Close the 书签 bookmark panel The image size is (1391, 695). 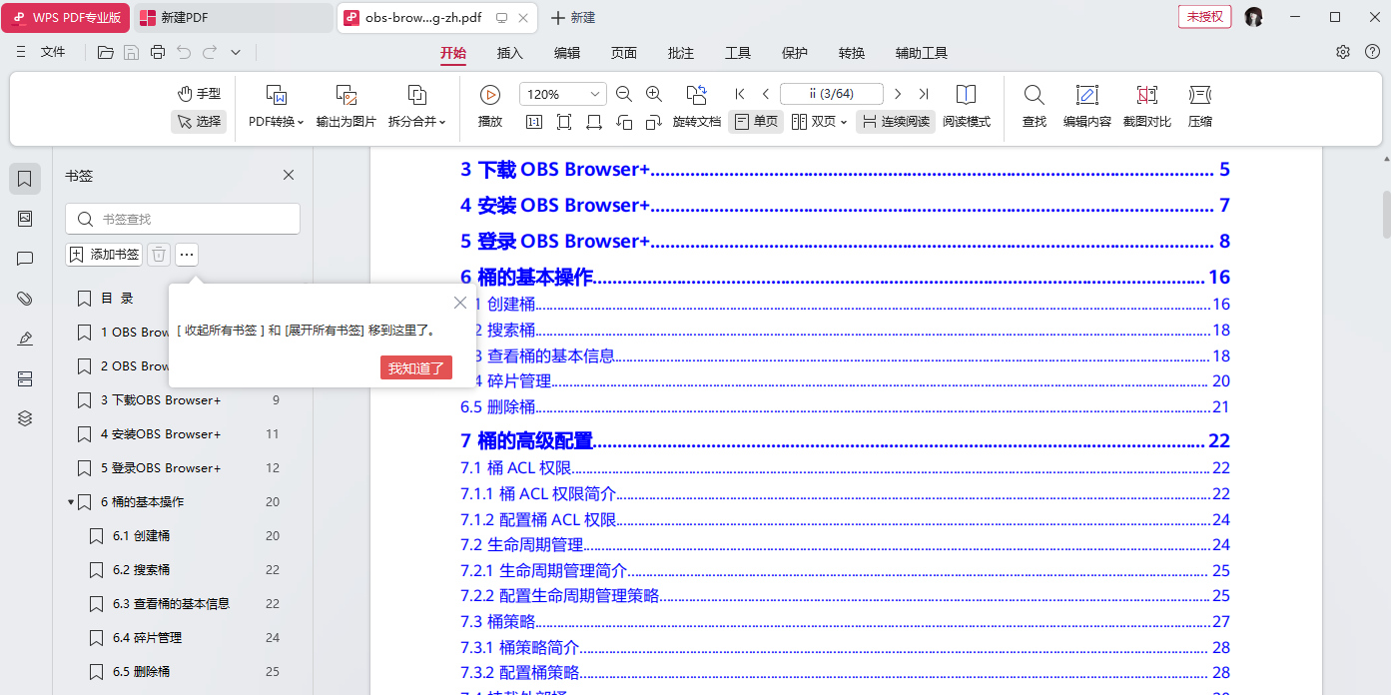[x=289, y=175]
